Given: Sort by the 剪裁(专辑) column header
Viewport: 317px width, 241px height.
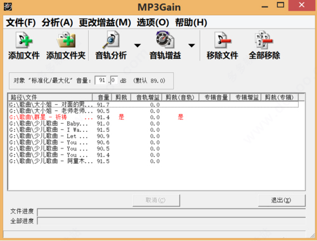Looking at the screenshot, I should coord(280,98).
